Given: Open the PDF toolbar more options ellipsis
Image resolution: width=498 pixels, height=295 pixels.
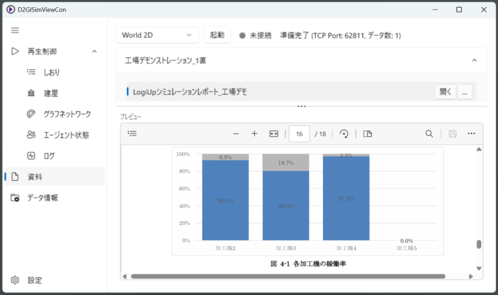Looking at the screenshot, I should 471,134.
